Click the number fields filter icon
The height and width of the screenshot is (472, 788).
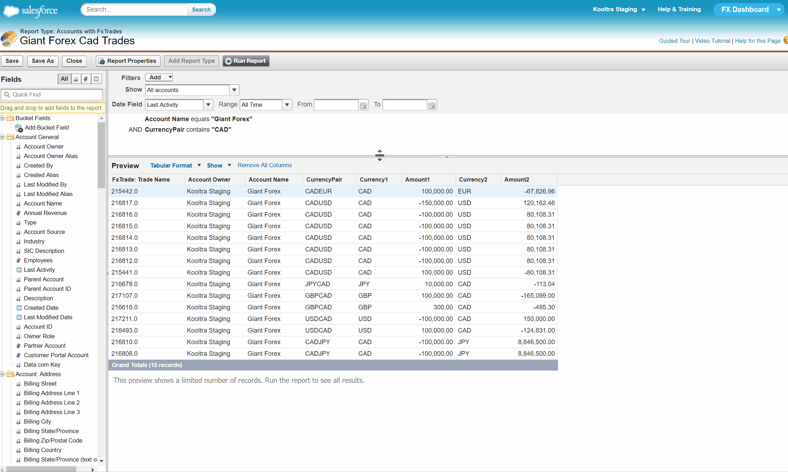click(86, 79)
